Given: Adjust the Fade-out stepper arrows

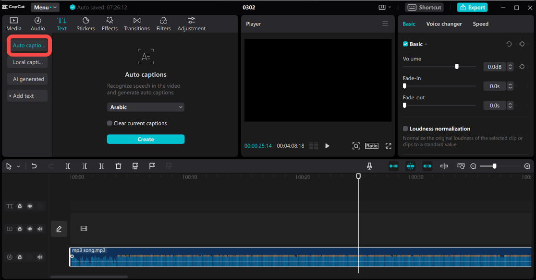Looking at the screenshot, I should (511, 105).
